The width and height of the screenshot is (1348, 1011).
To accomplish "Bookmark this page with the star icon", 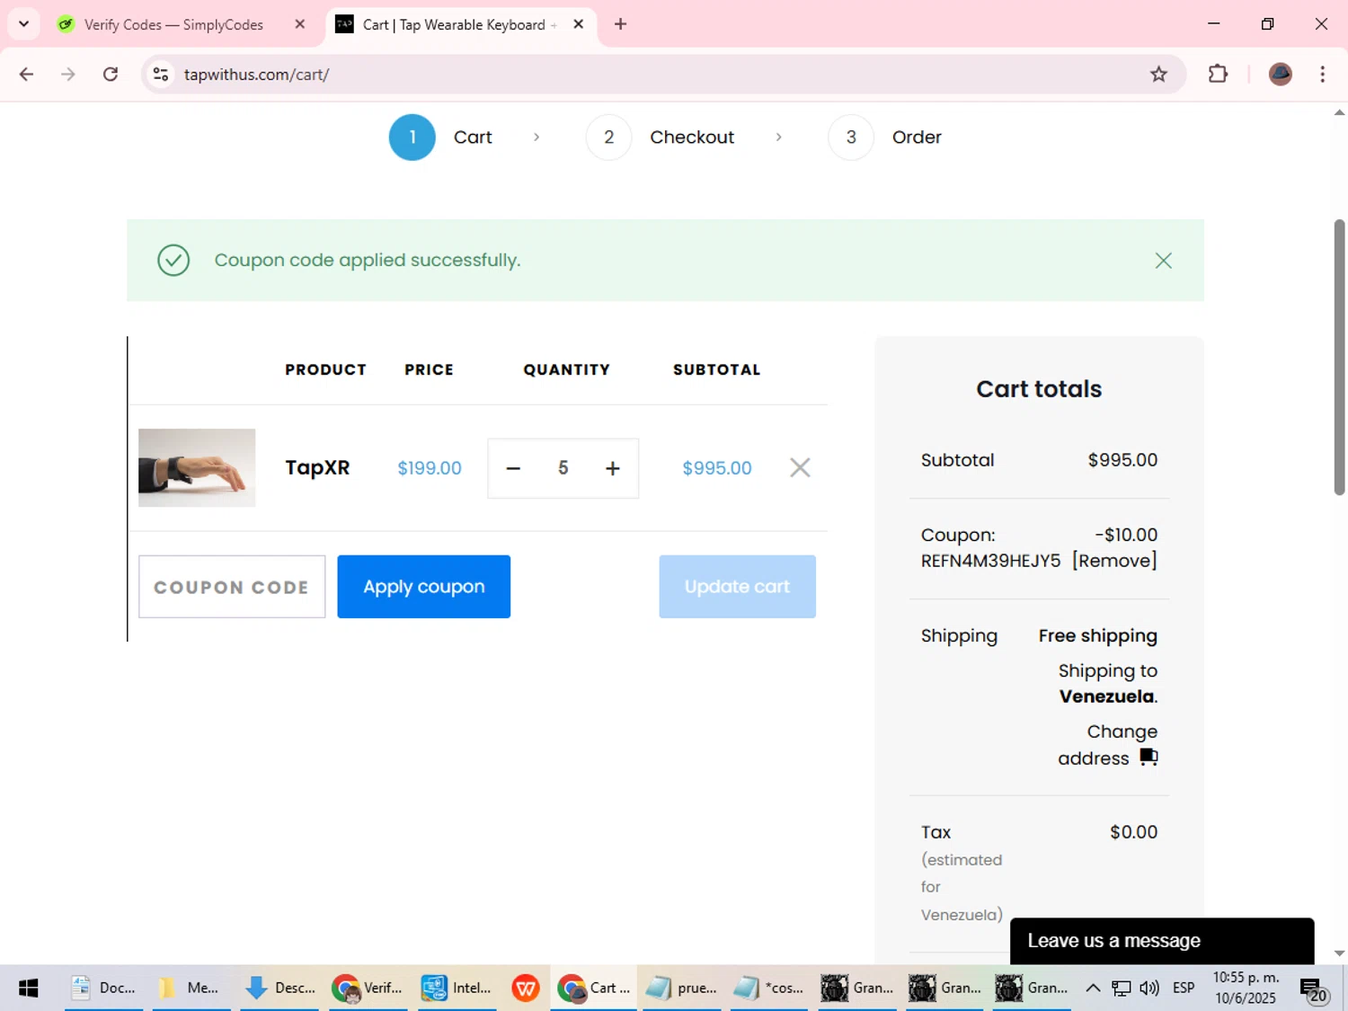I will click(1158, 75).
